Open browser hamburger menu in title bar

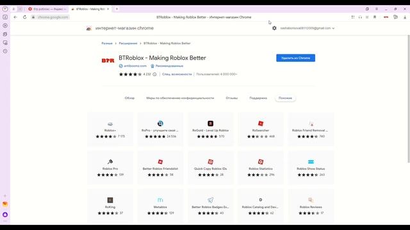[x=377, y=9]
